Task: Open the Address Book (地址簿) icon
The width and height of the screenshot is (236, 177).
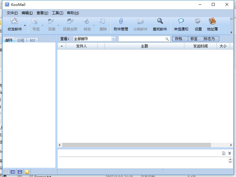Action: (x=212, y=21)
